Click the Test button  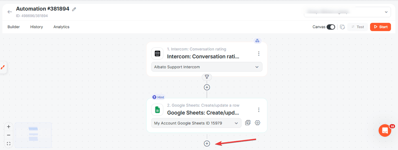(358, 27)
